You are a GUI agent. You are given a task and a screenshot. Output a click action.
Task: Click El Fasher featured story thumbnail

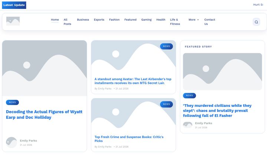pyautogui.click(x=222, y=71)
